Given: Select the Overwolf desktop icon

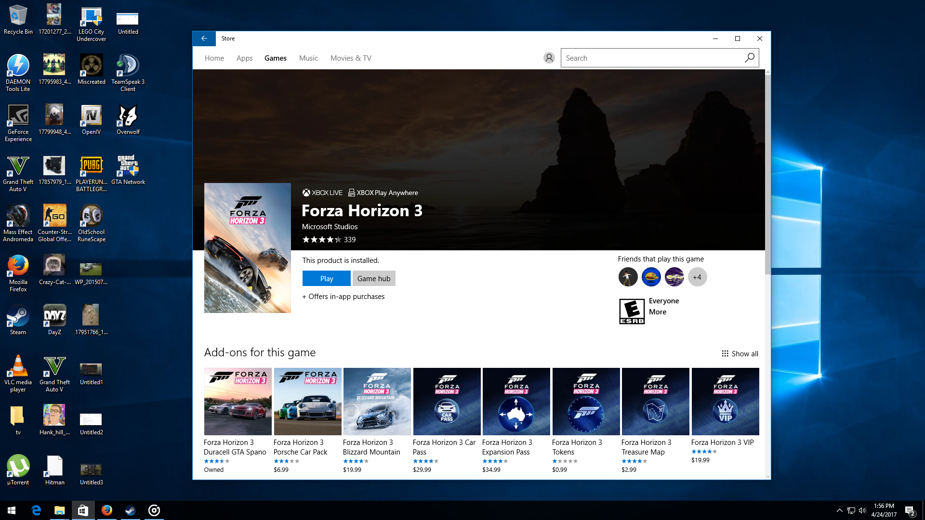Looking at the screenshot, I should point(128,119).
